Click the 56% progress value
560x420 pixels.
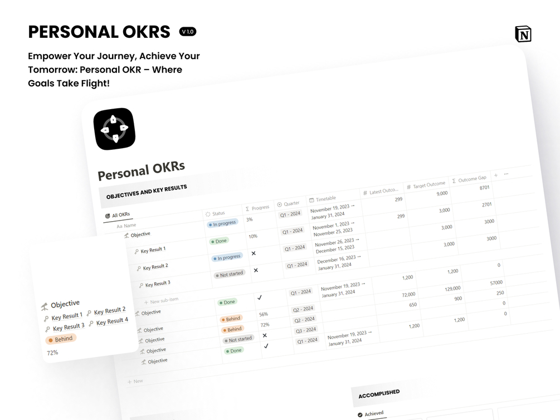pos(264,314)
